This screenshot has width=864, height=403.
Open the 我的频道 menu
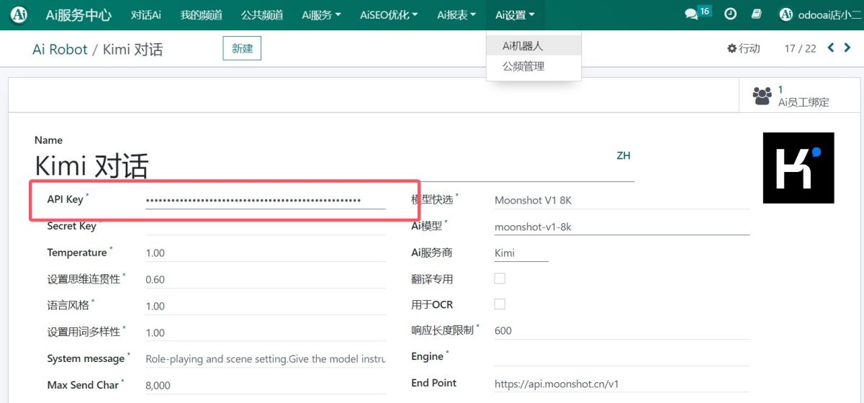(201, 14)
